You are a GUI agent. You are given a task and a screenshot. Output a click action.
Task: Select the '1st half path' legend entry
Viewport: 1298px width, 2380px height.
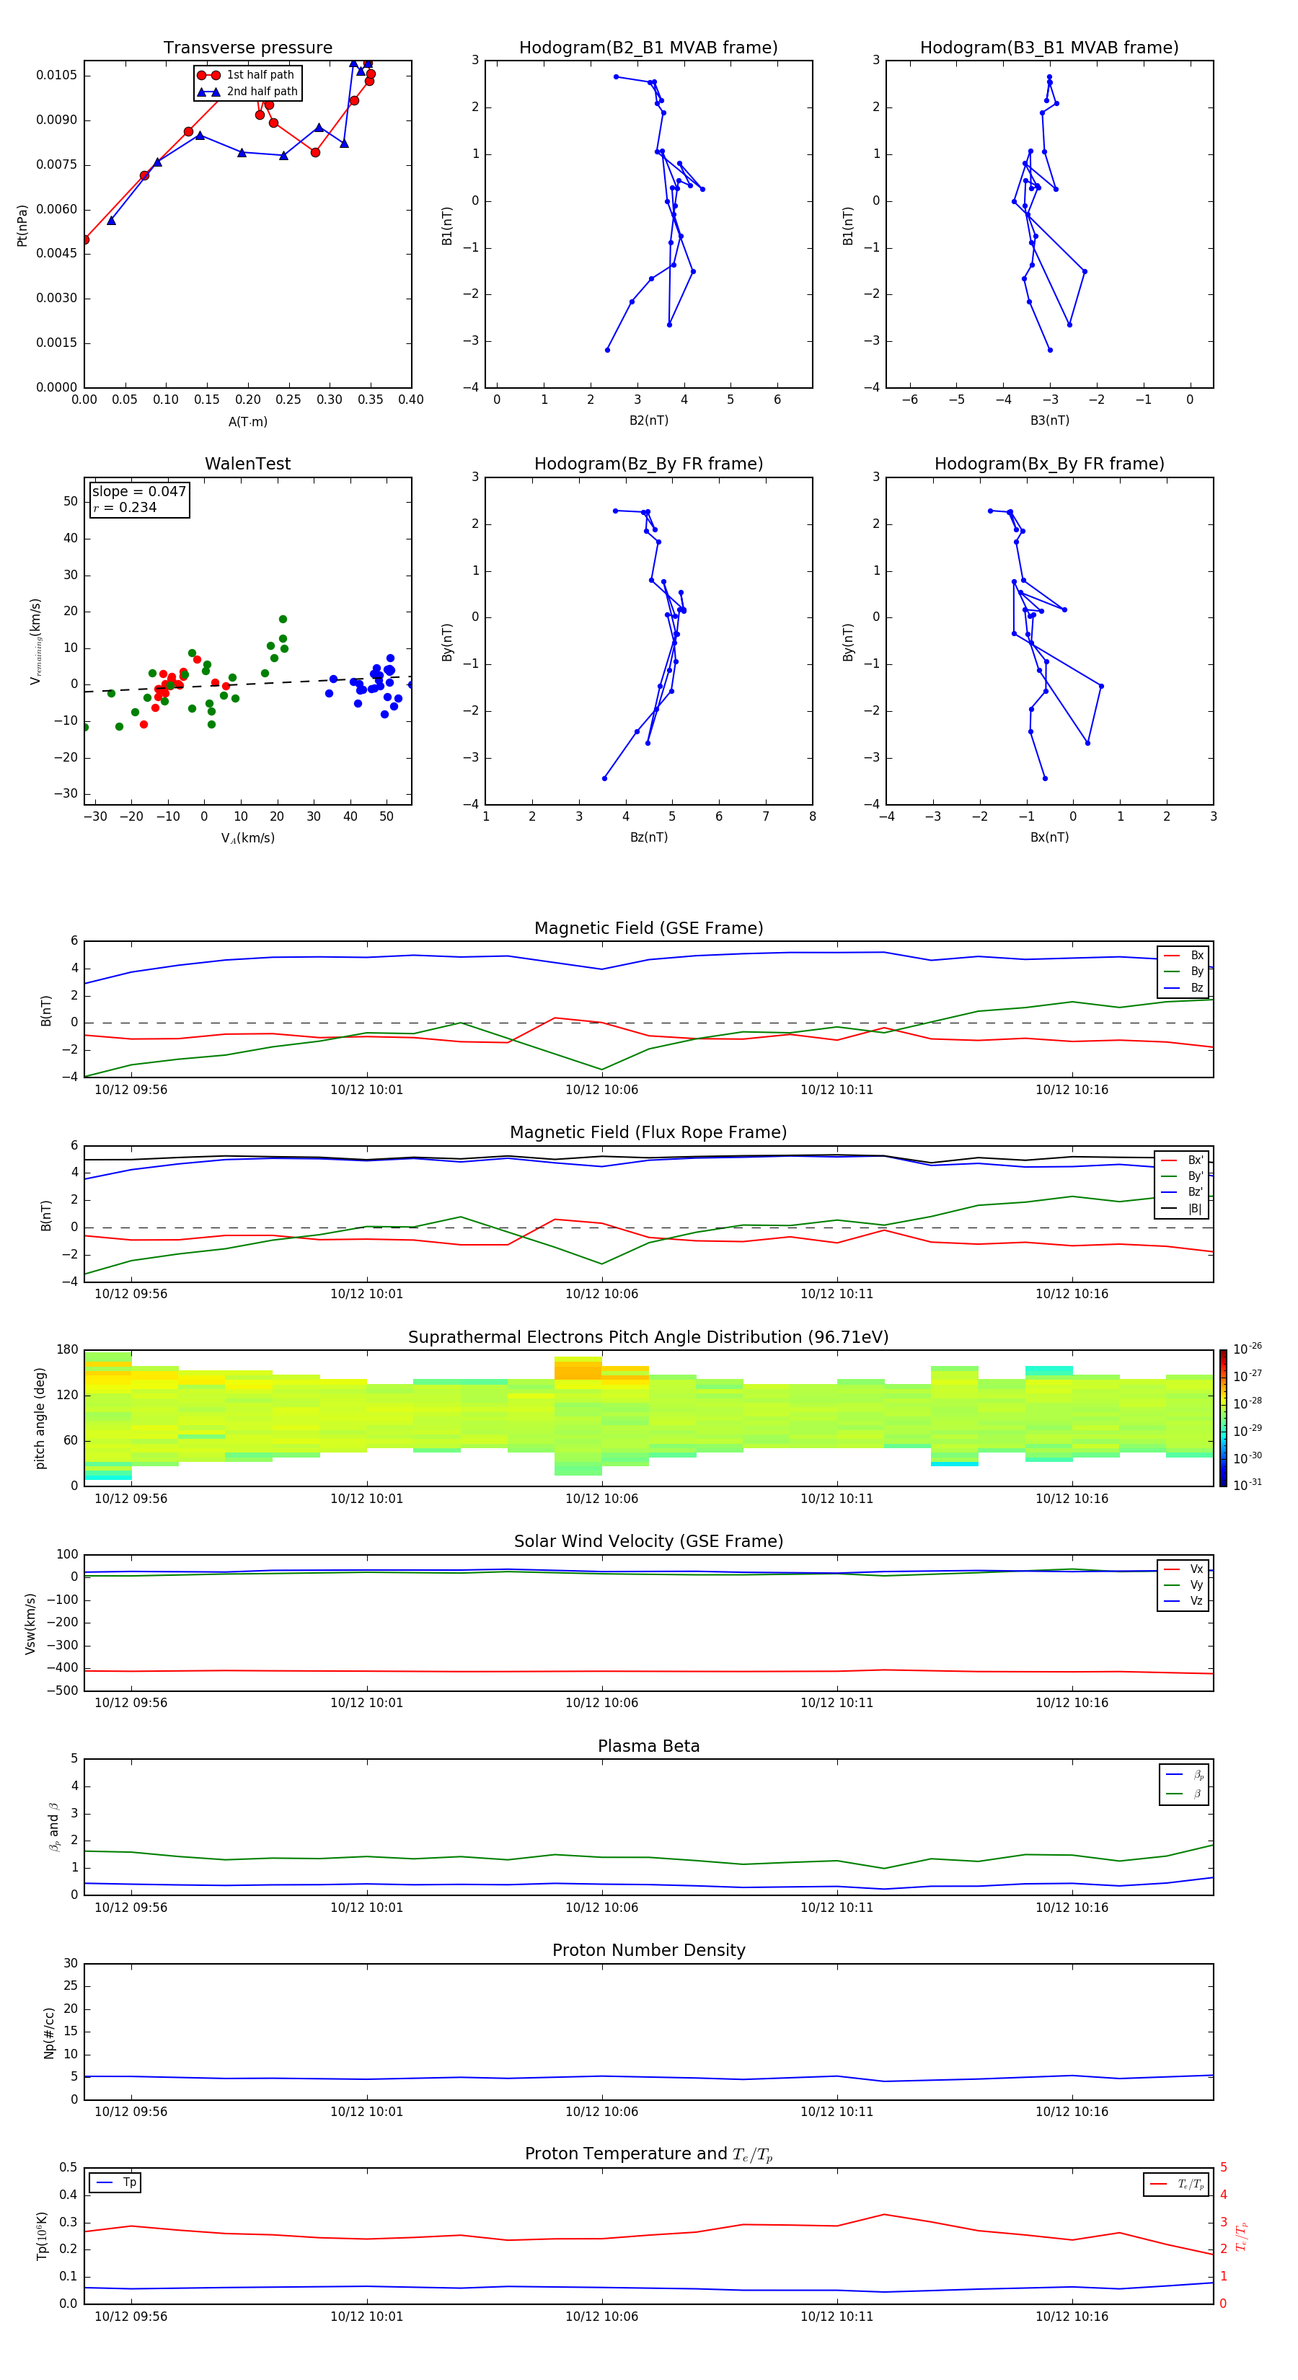pos(247,75)
